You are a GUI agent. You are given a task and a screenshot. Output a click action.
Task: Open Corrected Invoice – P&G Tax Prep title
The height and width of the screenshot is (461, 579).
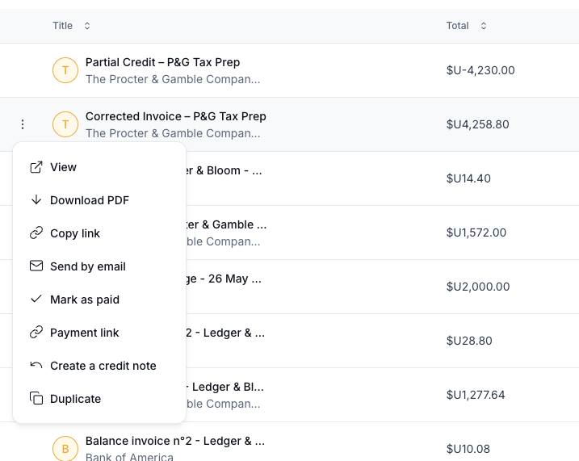(x=176, y=116)
